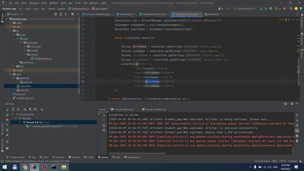Collapse the Running node in Services
Screen dimensions: 304x171
[x=16, y=118]
